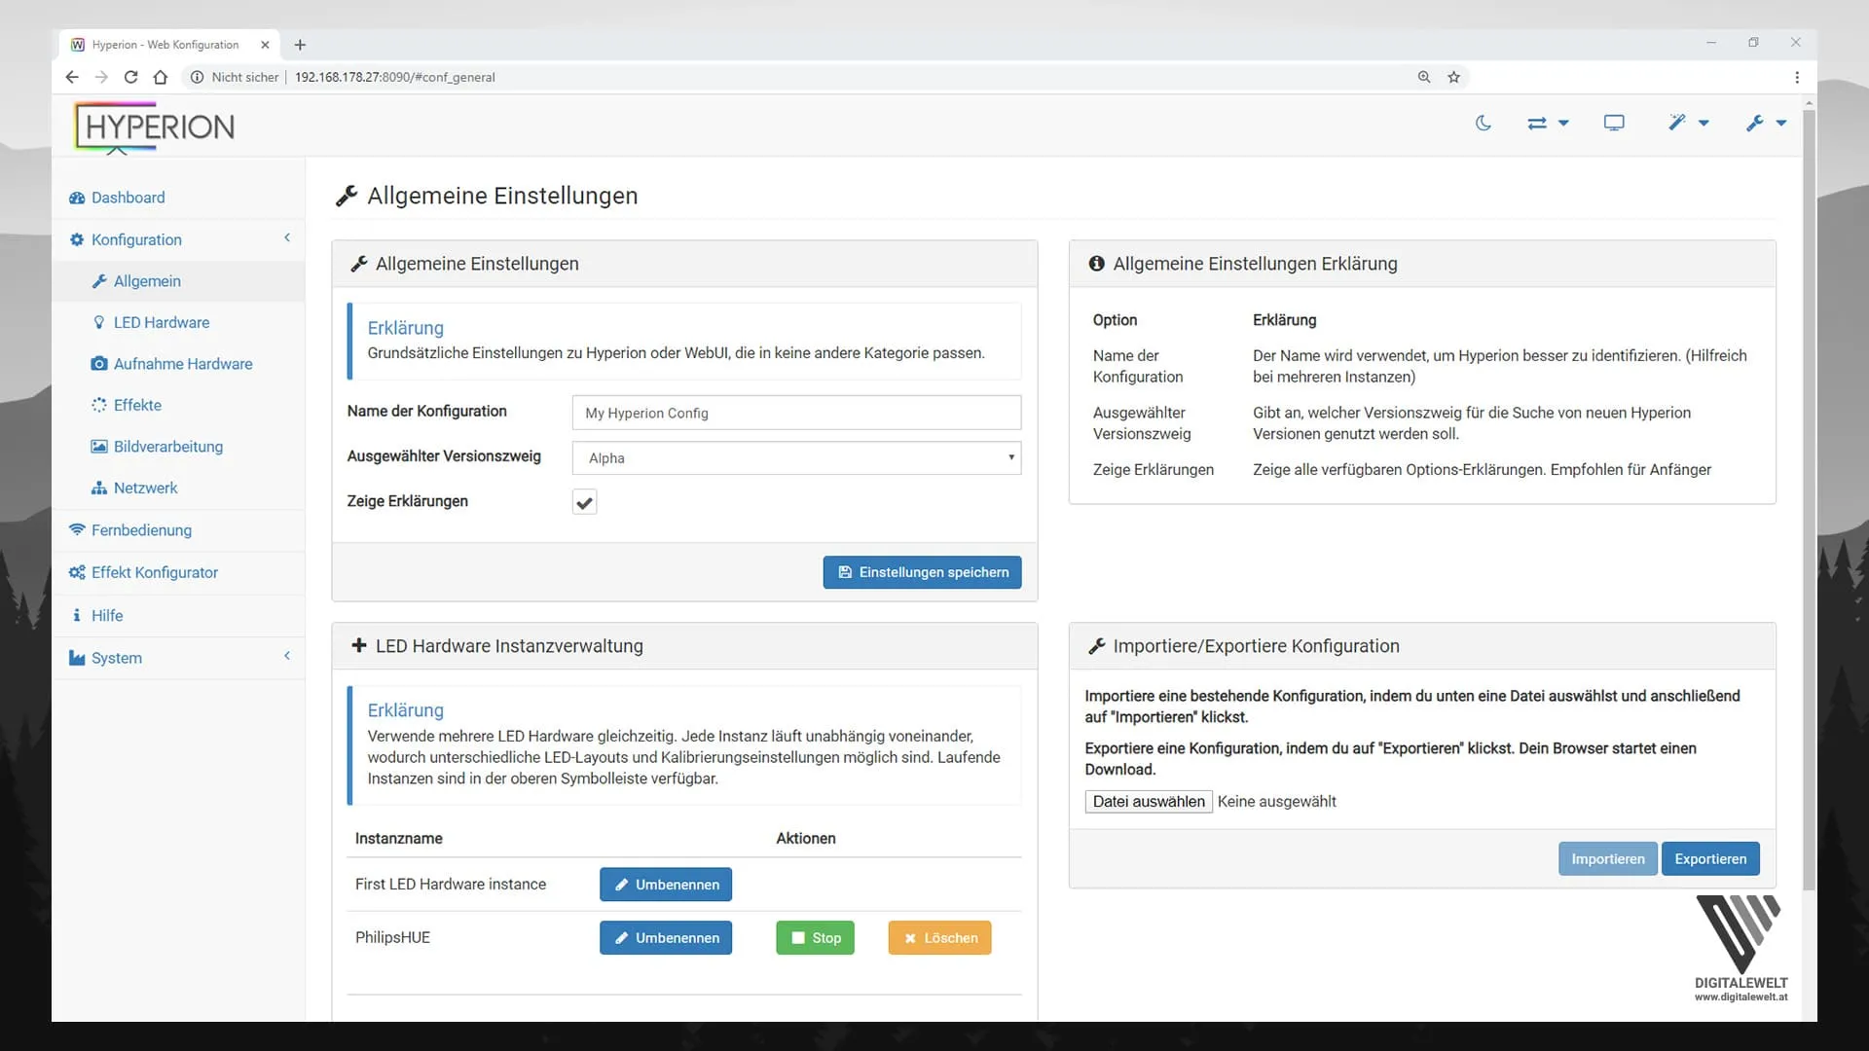
Task: Toggle dark mode moon icon
Action: [x=1483, y=123]
